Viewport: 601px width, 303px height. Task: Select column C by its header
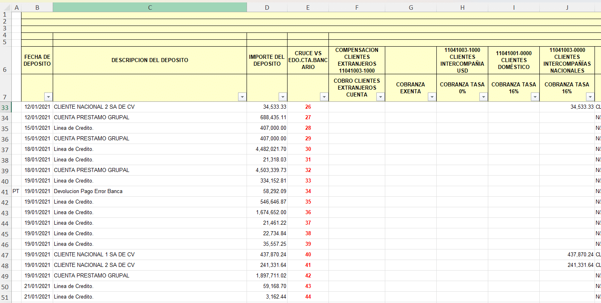[x=150, y=7]
